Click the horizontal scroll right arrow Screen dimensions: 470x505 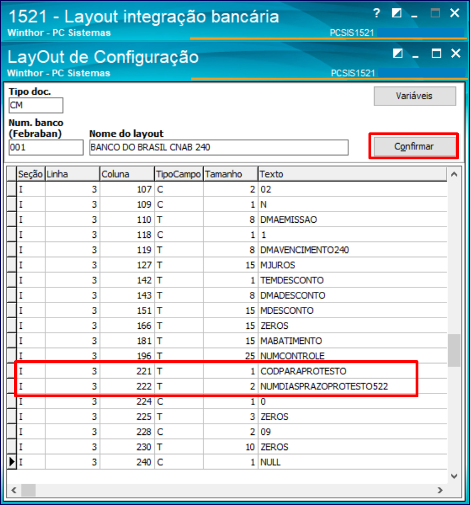tap(440, 490)
